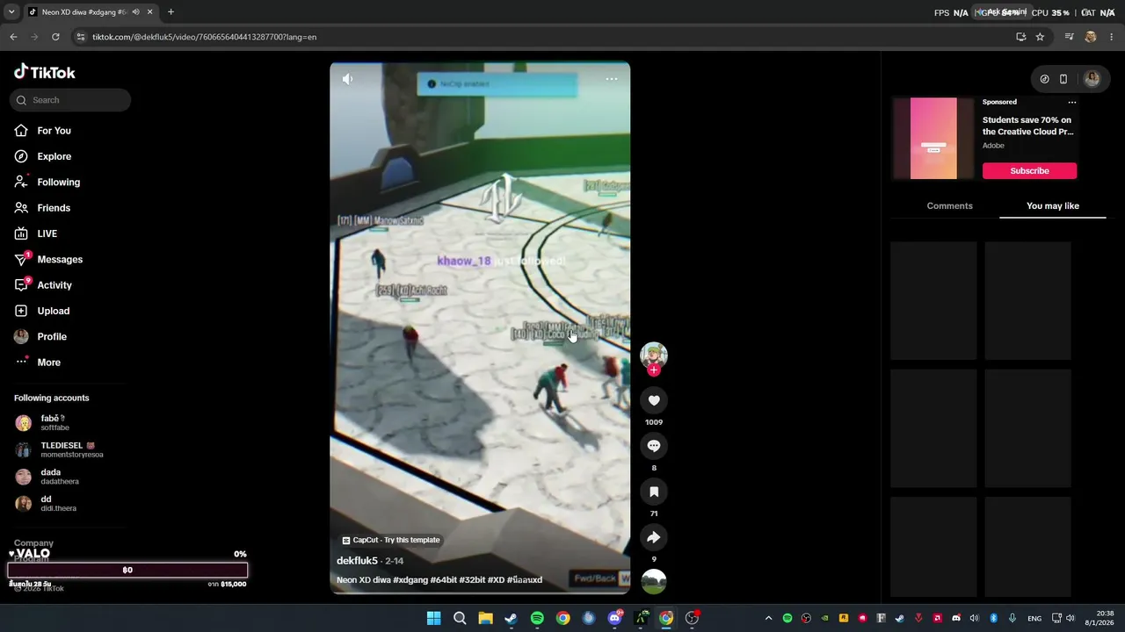Expand the More menu in the sidebar

point(49,363)
